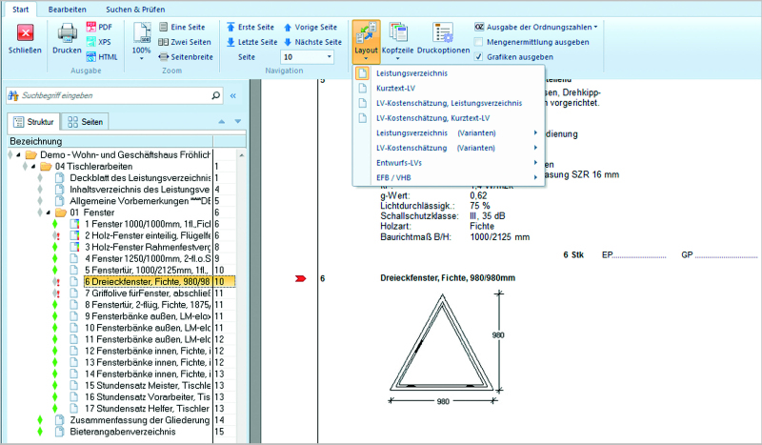Click the up arrow next to Seiten tab
Screen dimensions: 762x445
(222, 122)
